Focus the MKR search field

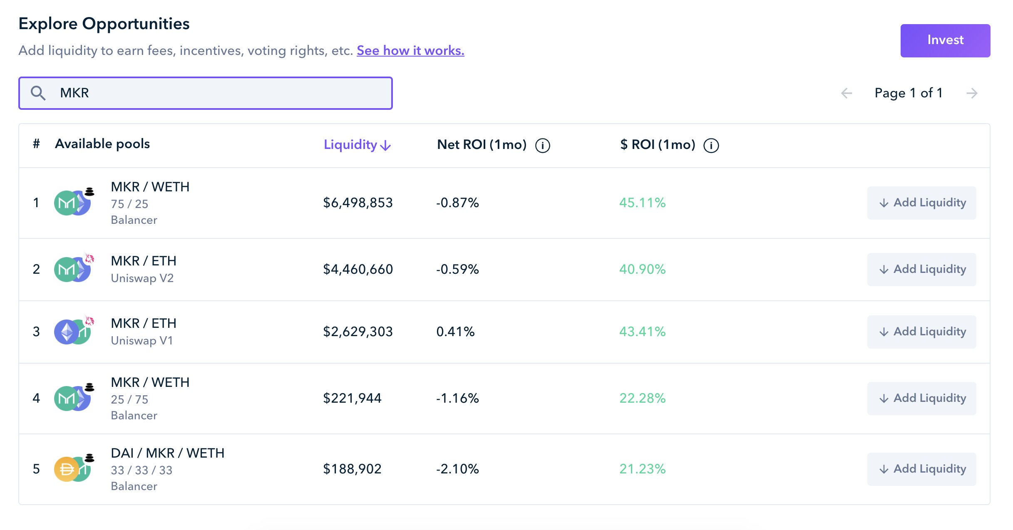click(x=205, y=93)
